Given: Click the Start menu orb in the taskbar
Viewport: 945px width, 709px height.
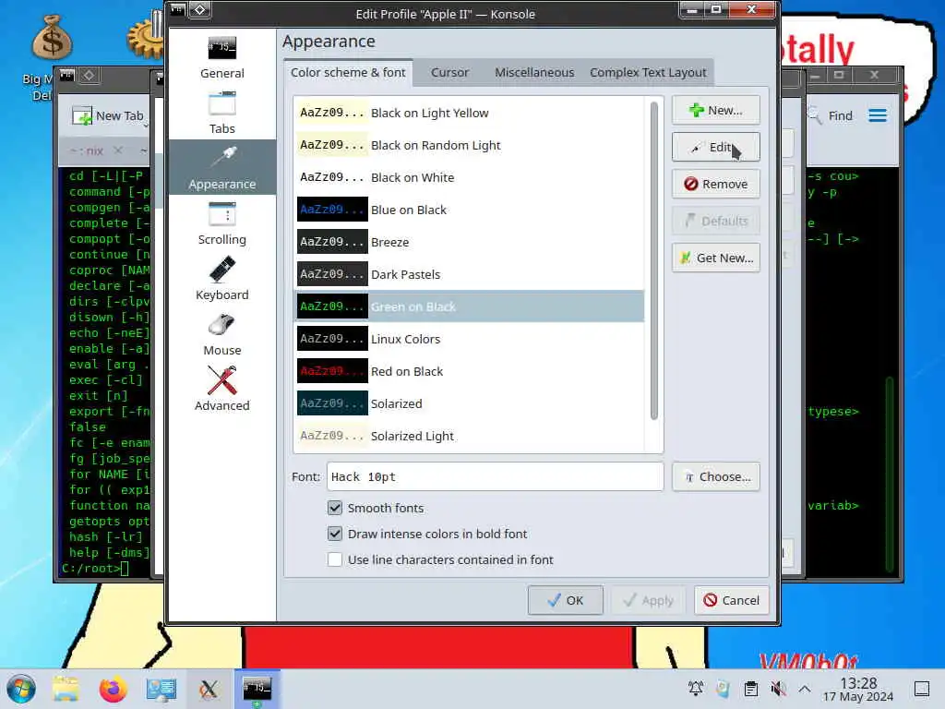Looking at the screenshot, I should pyautogui.click(x=21, y=689).
